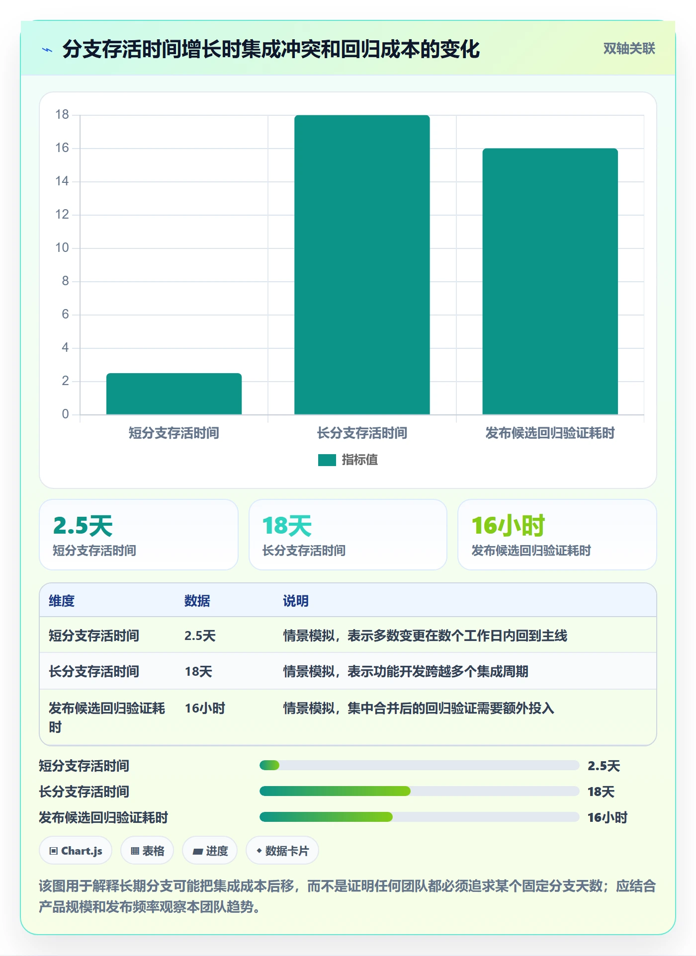Select the 短分支存活时间 table row cell
696x956 pixels.
(94, 636)
